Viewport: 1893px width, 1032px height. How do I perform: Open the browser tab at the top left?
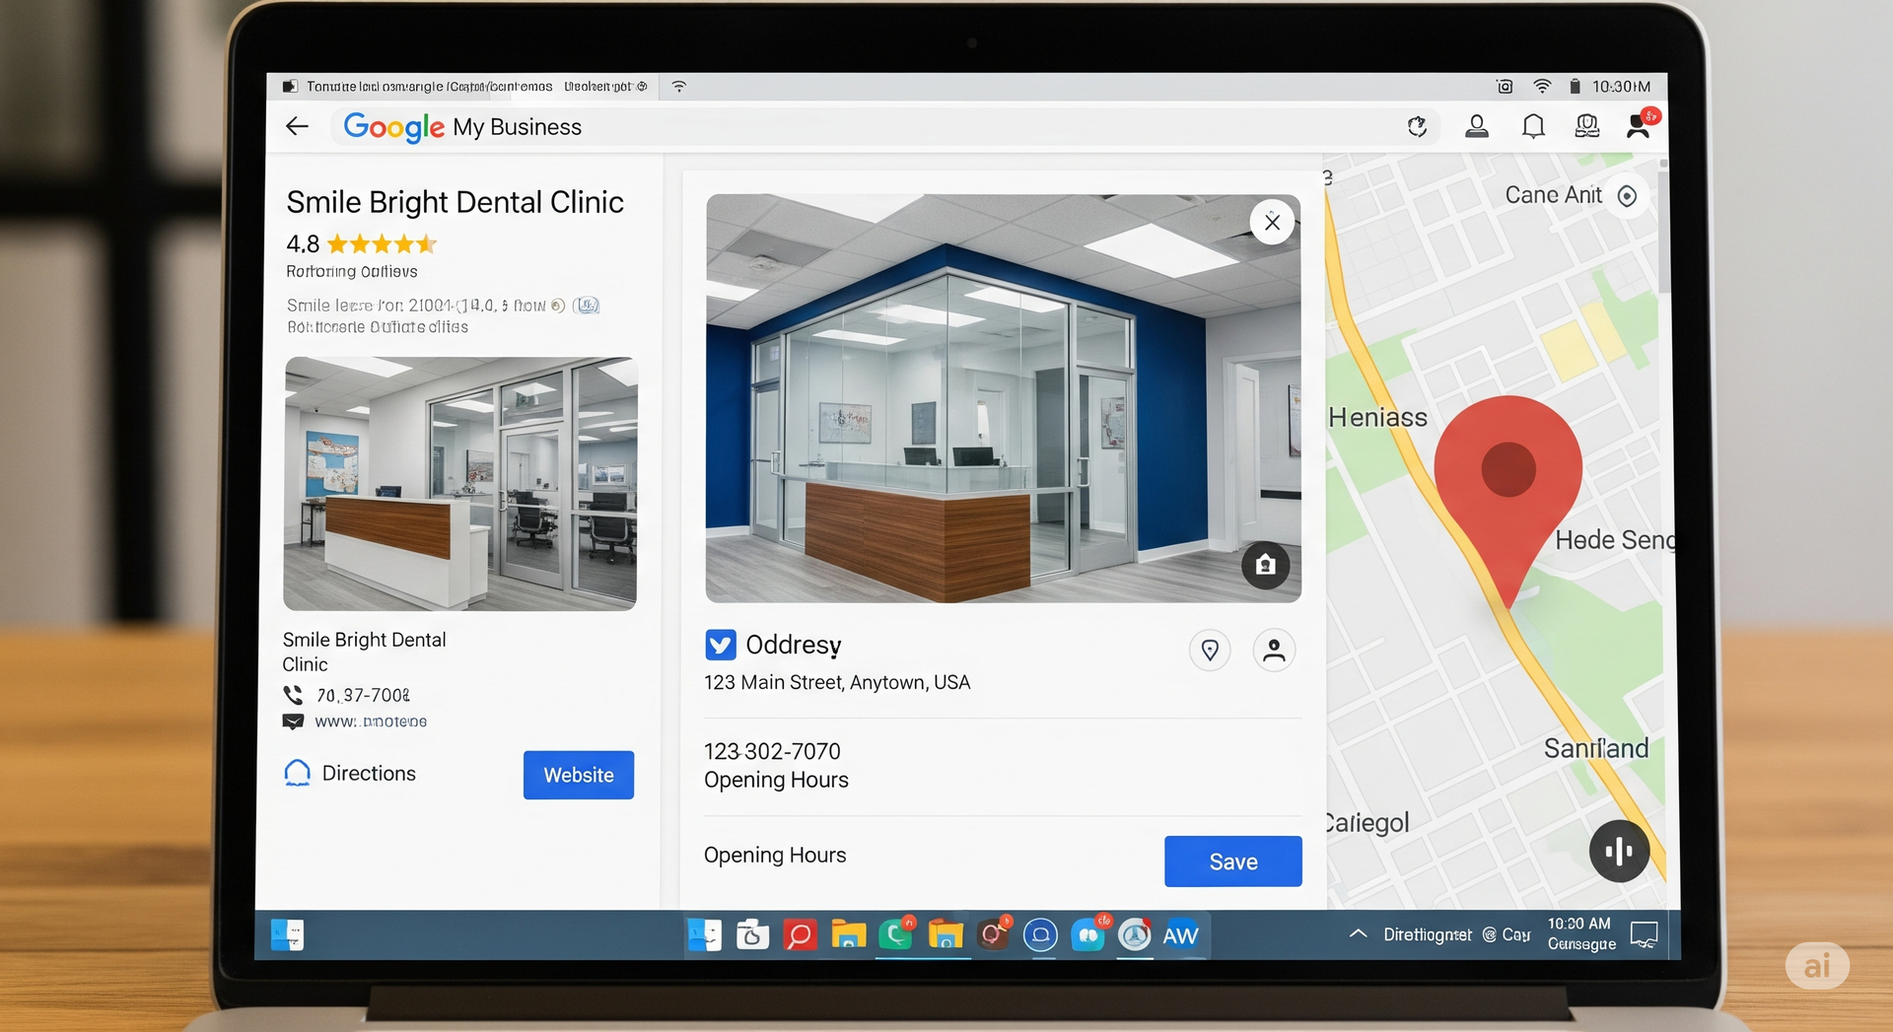[465, 87]
